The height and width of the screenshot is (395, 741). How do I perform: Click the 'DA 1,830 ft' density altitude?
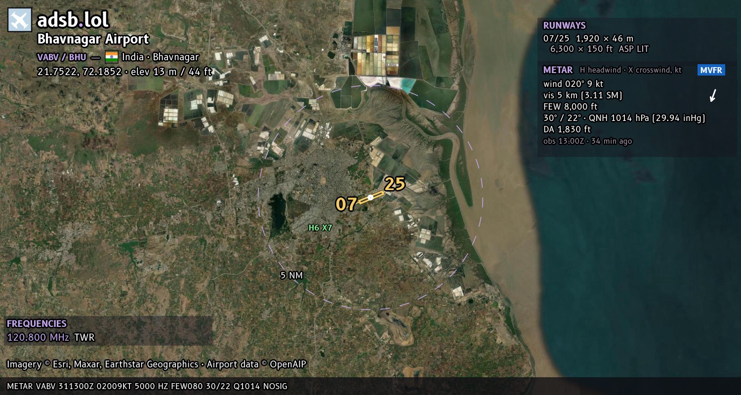567,129
